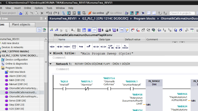This screenshot has height=111, width=198.
Task: Insert network icon in editor toolbar
Action: coord(51,30)
